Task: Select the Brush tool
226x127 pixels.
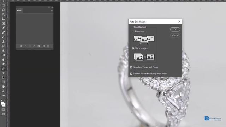Action: 3,37
